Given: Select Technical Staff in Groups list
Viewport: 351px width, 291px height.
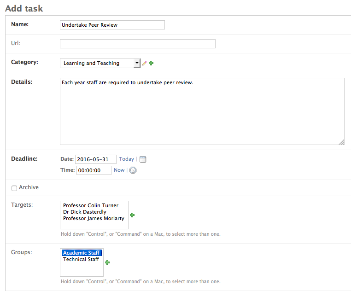Looking at the screenshot, I should tap(81, 259).
